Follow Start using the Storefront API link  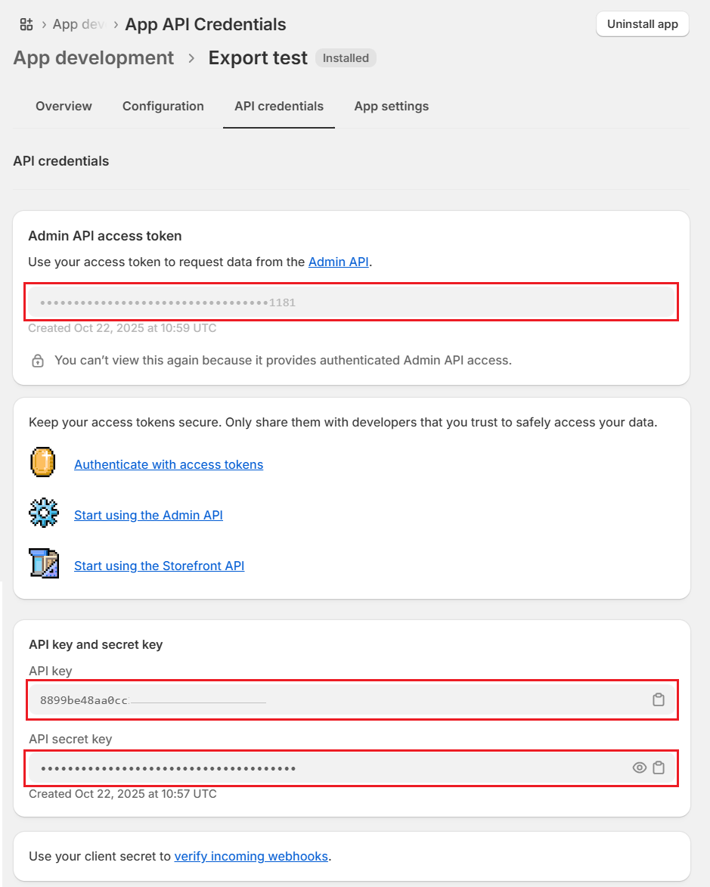[159, 566]
